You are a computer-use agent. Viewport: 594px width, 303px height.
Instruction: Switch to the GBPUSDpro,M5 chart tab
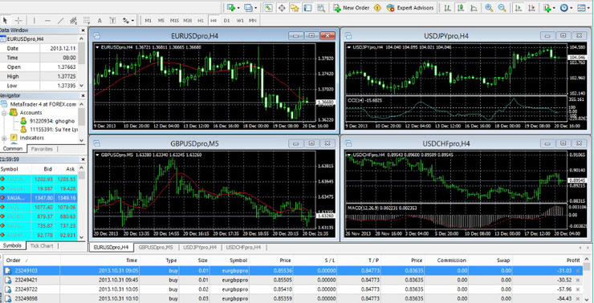click(156, 248)
